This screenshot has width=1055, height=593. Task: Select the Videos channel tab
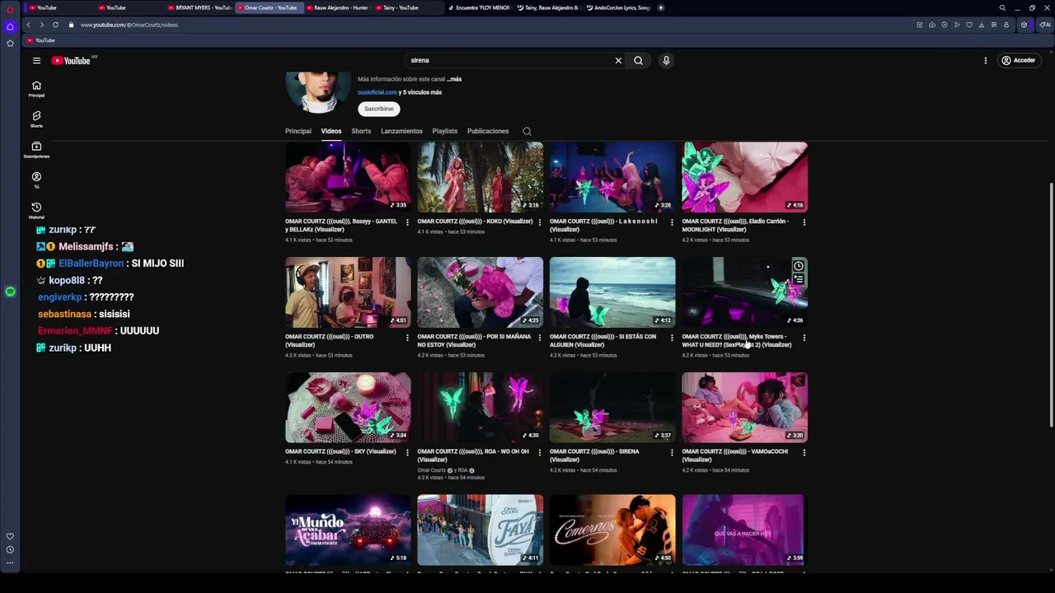coord(331,131)
